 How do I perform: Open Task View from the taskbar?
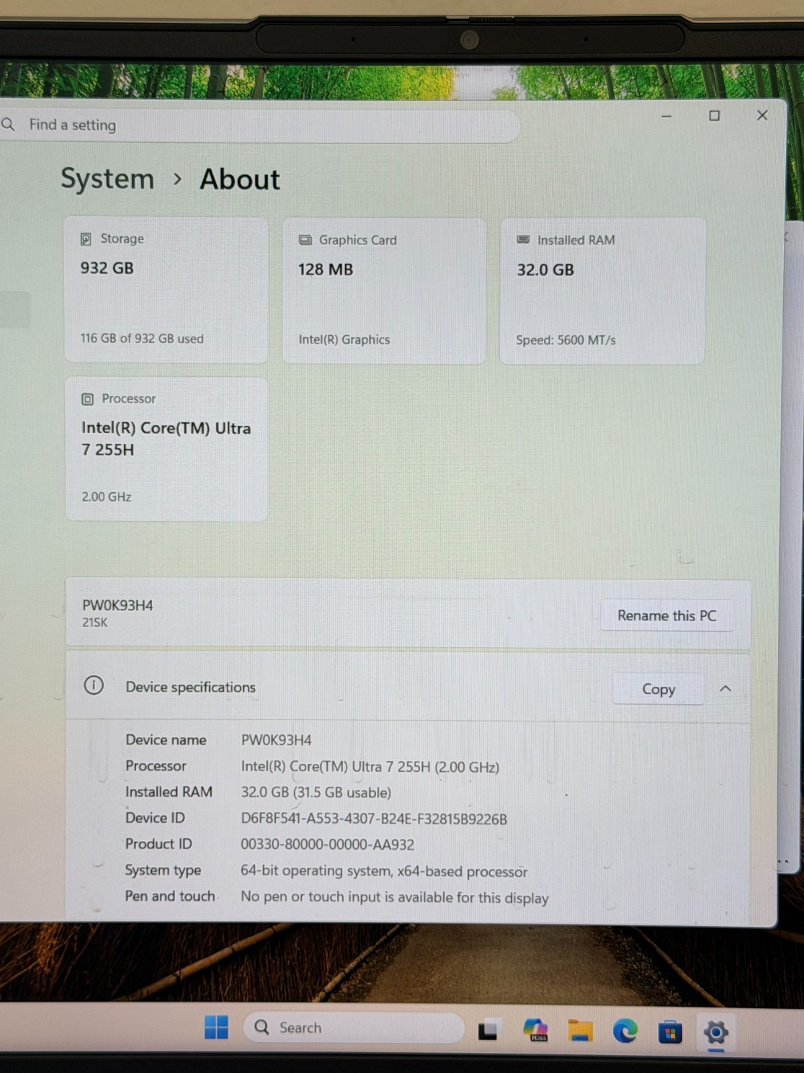point(488,1029)
